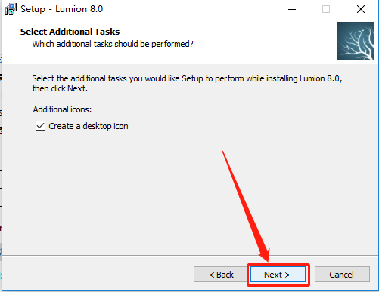379x292 pixels.
Task: Click the checkmark inside the desktop icon box
Action: [40, 126]
